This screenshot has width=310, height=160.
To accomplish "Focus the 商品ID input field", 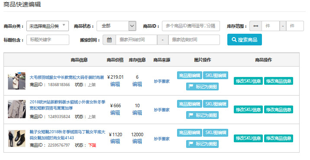I will [x=191, y=26].
